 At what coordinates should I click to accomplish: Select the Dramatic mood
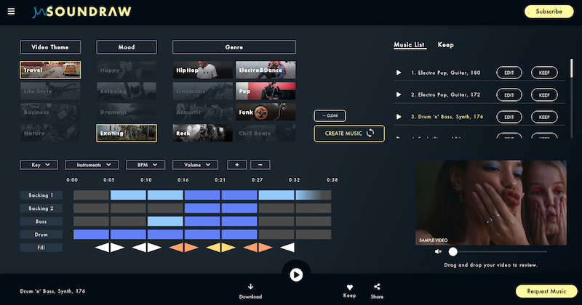pyautogui.click(x=127, y=112)
